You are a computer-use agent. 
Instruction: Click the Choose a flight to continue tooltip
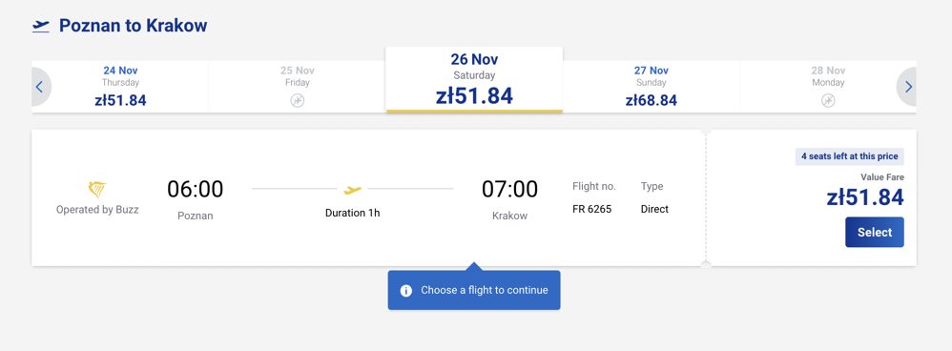[x=474, y=290]
